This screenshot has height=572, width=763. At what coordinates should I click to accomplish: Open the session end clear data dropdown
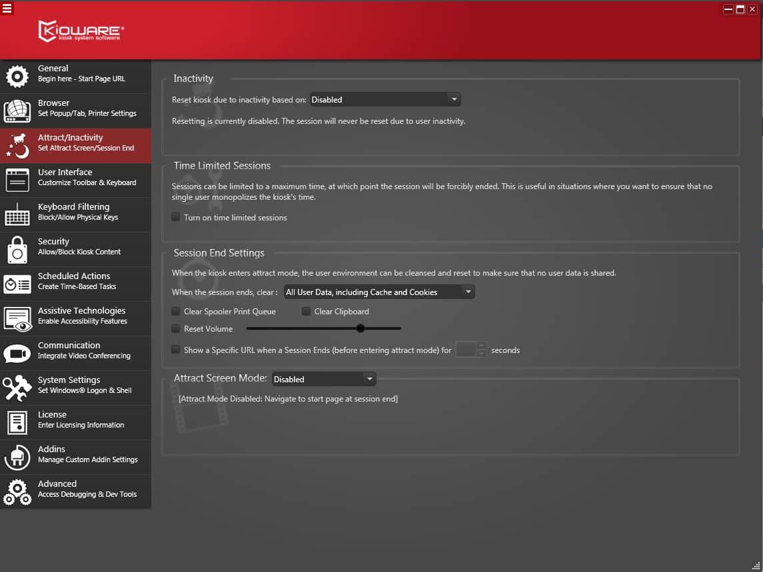coord(379,292)
